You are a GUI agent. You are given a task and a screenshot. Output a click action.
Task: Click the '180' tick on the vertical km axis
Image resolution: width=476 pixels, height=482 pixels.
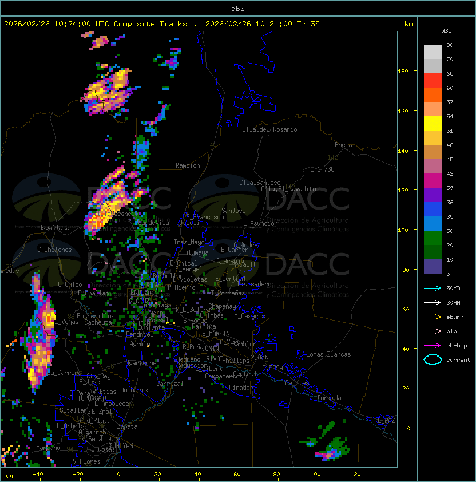pyautogui.click(x=403, y=72)
